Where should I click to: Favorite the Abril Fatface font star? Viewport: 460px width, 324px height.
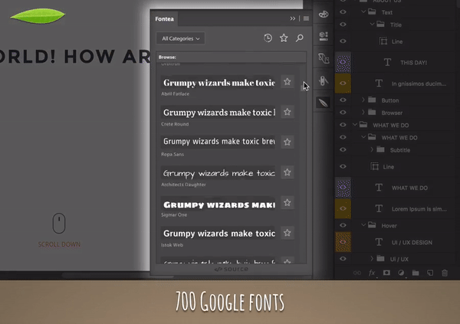(x=287, y=82)
